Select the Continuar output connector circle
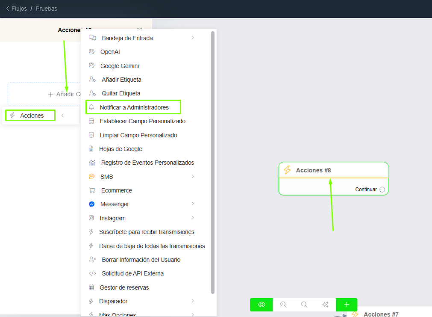This screenshot has height=317, width=432. tap(382, 190)
